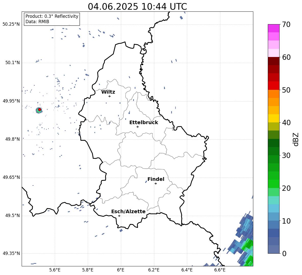Click the colorbar value 0

click(x=284, y=254)
